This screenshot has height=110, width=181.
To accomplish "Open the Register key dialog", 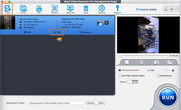I will [x=117, y=9].
